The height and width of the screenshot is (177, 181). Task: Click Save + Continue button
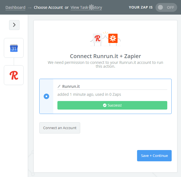click(154, 156)
